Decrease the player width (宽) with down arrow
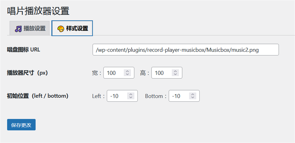Viewport: 295px width, 143px height. (x=127, y=74)
